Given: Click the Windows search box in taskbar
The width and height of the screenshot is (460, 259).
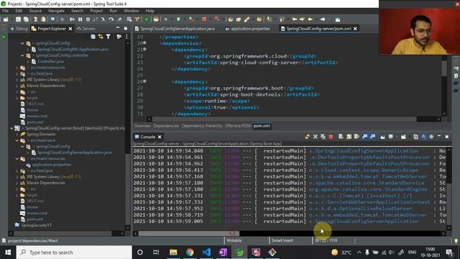Looking at the screenshot, I should click(74, 253).
